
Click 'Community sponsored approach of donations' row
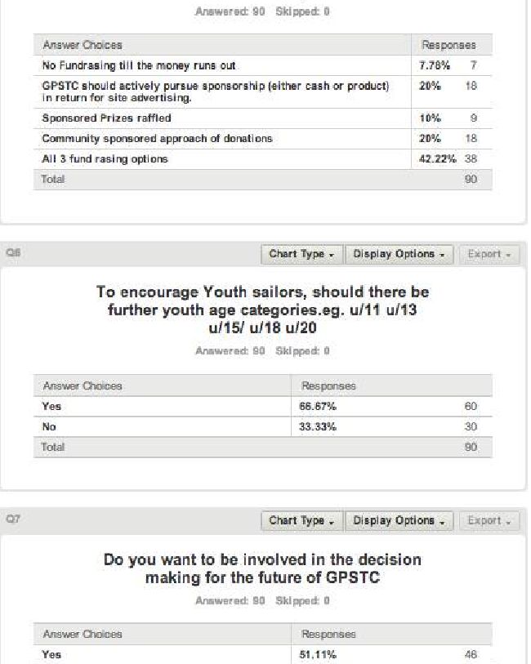point(262,139)
